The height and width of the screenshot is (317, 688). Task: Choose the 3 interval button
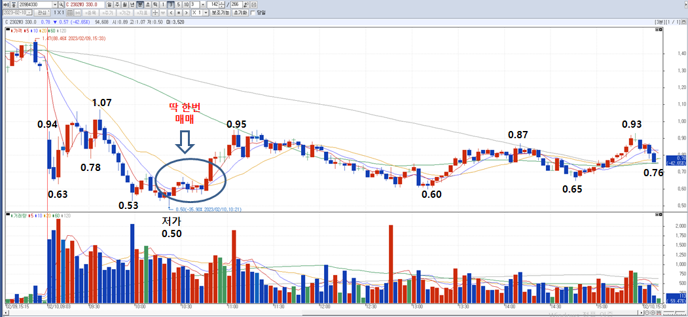171,5
